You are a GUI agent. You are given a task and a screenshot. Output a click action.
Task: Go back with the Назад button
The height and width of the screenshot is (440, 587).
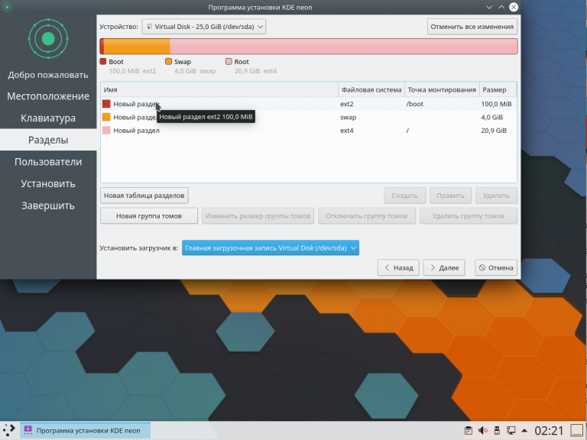pos(398,267)
